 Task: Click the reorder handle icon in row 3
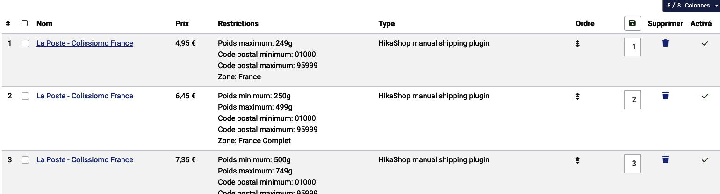[x=578, y=160]
